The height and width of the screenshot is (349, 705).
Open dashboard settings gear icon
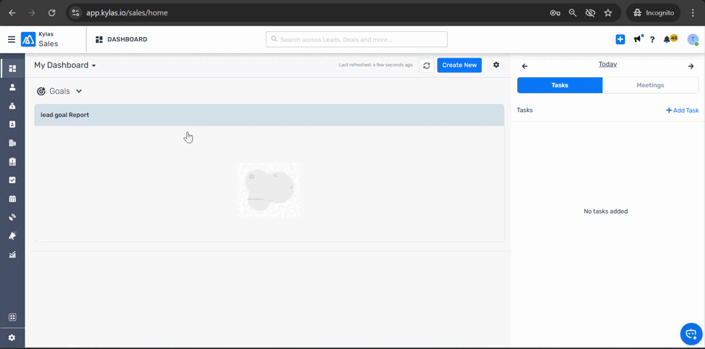[x=496, y=65]
